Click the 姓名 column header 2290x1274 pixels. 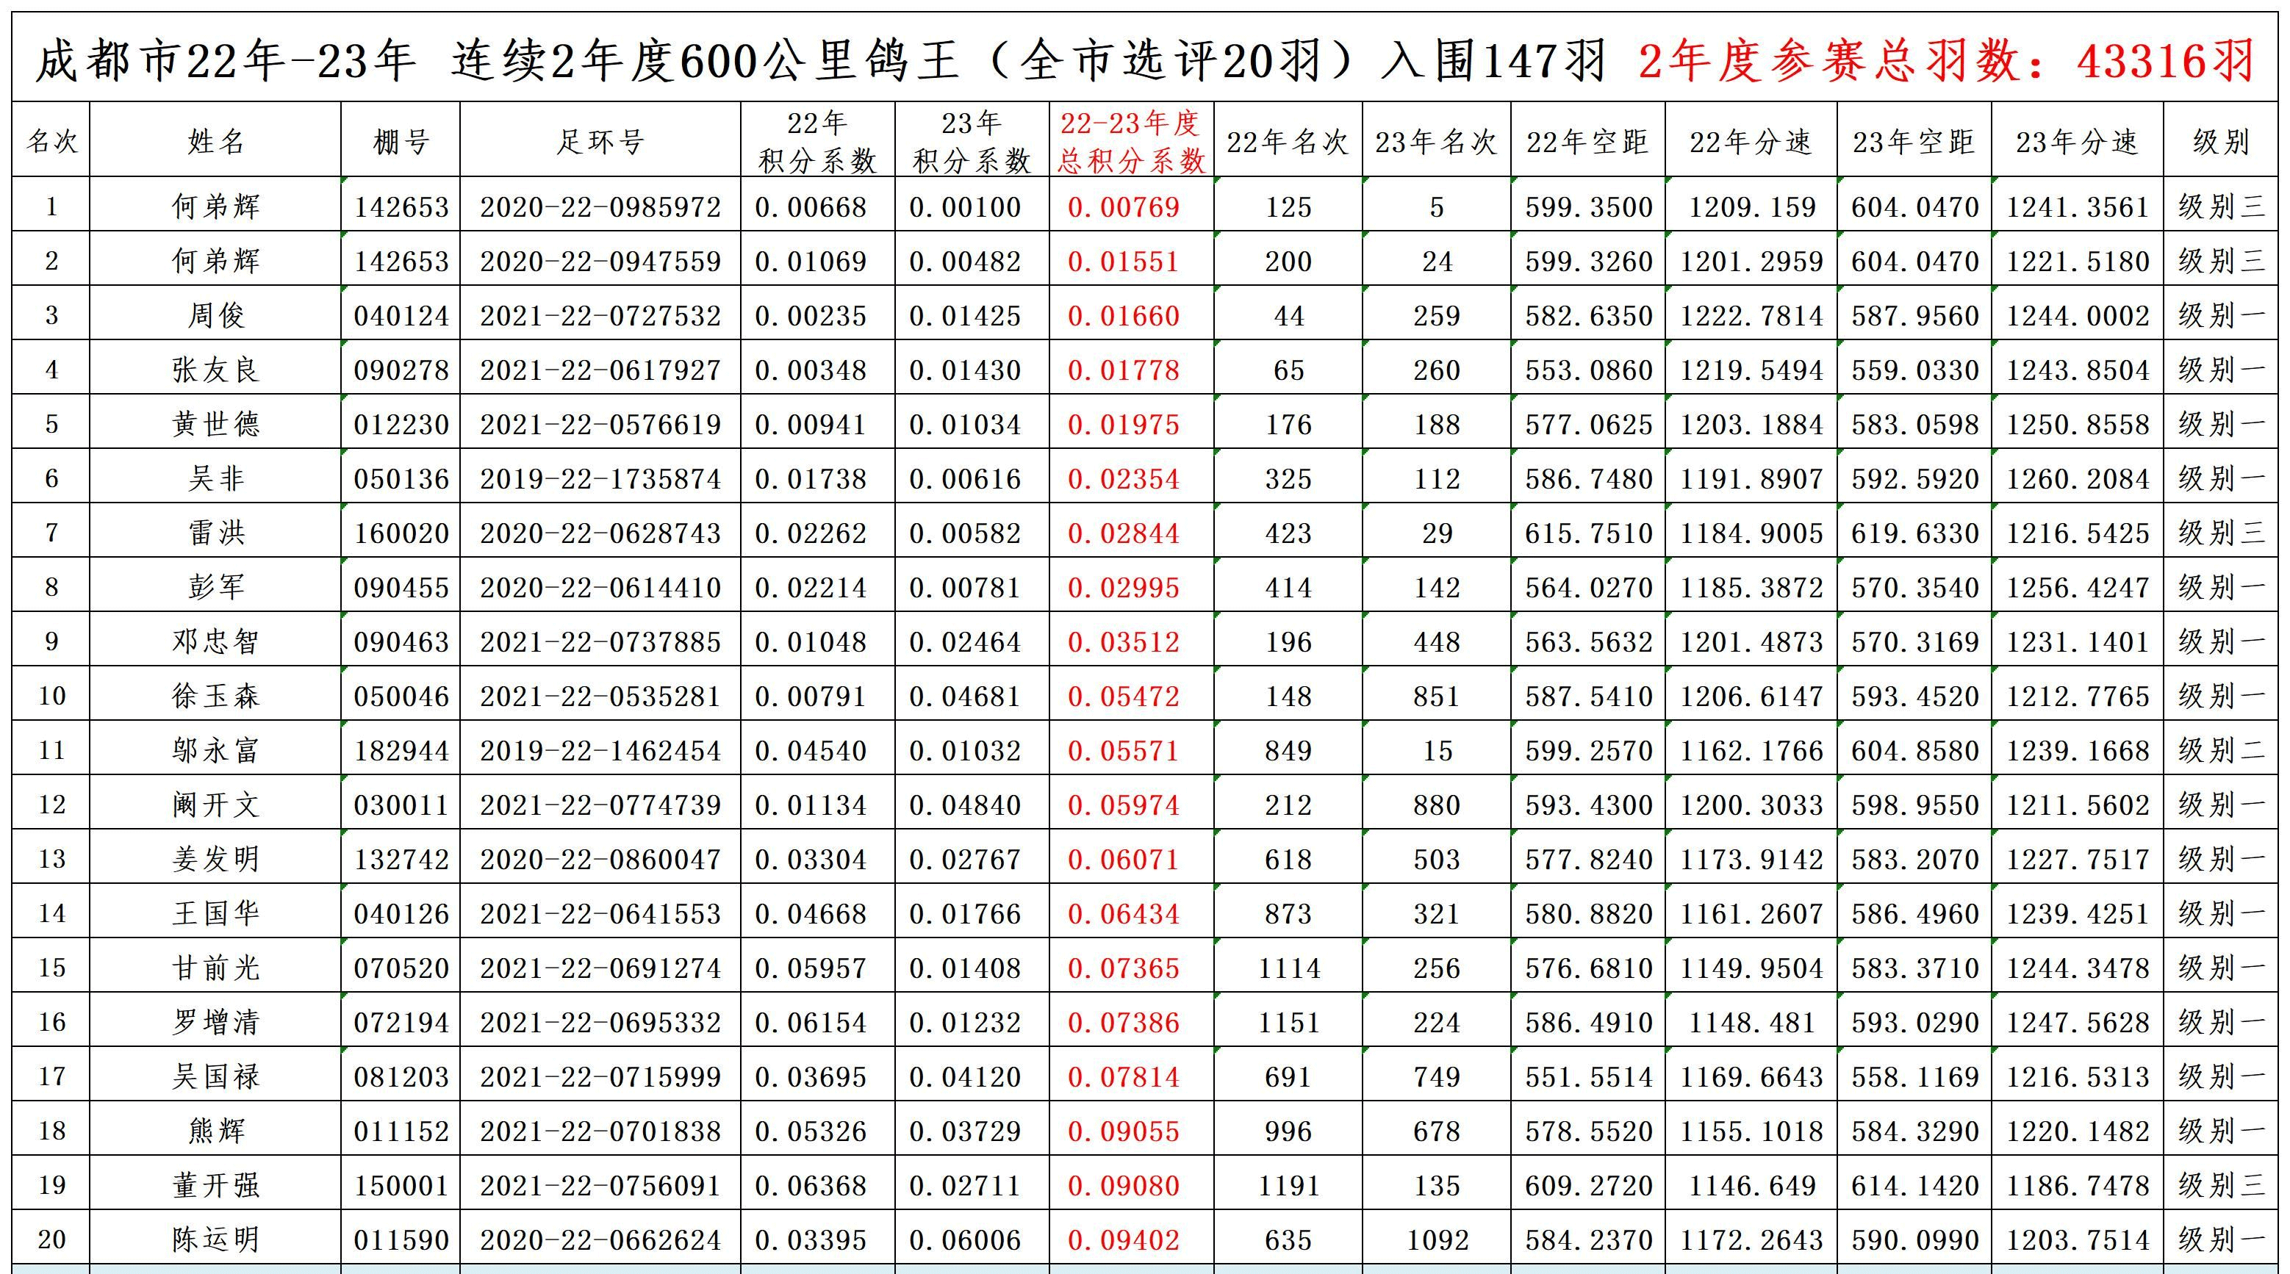coord(215,140)
